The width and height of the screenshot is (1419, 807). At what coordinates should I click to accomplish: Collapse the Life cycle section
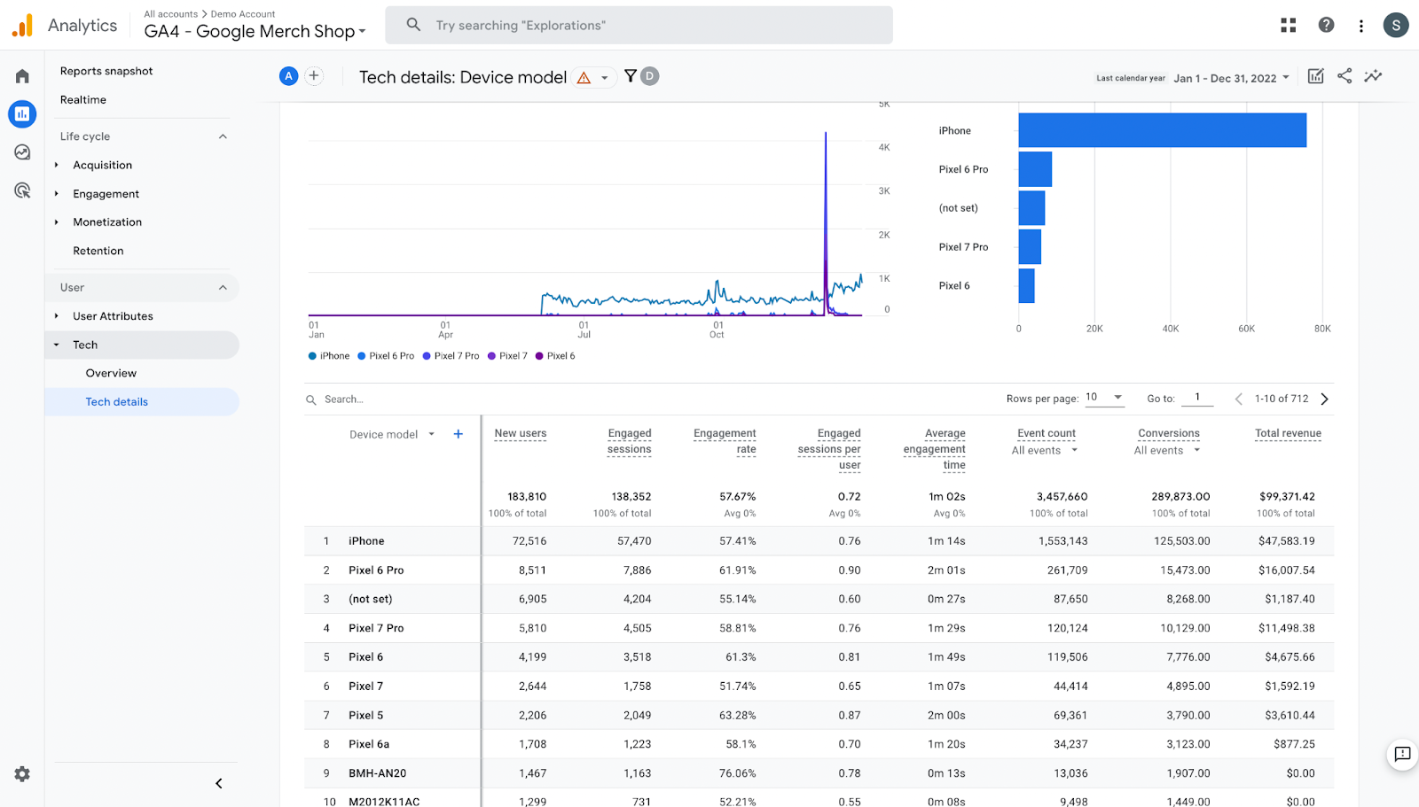(223, 136)
